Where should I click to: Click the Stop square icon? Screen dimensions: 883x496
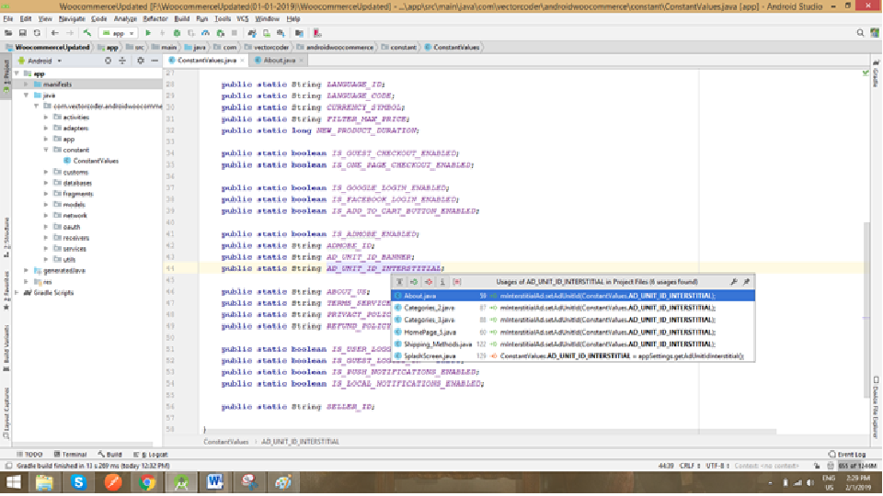[x=235, y=33]
